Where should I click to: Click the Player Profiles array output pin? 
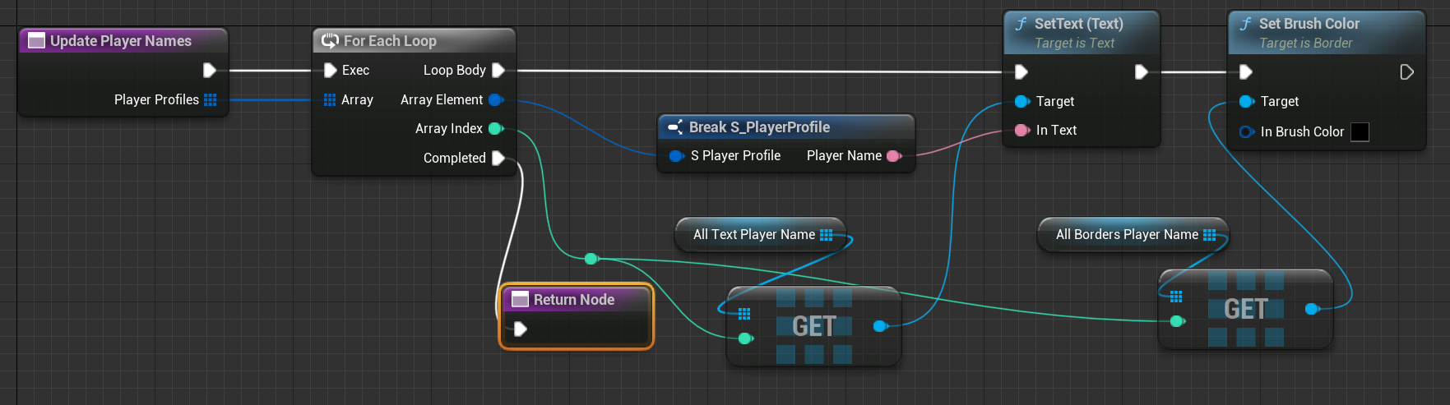click(x=211, y=99)
